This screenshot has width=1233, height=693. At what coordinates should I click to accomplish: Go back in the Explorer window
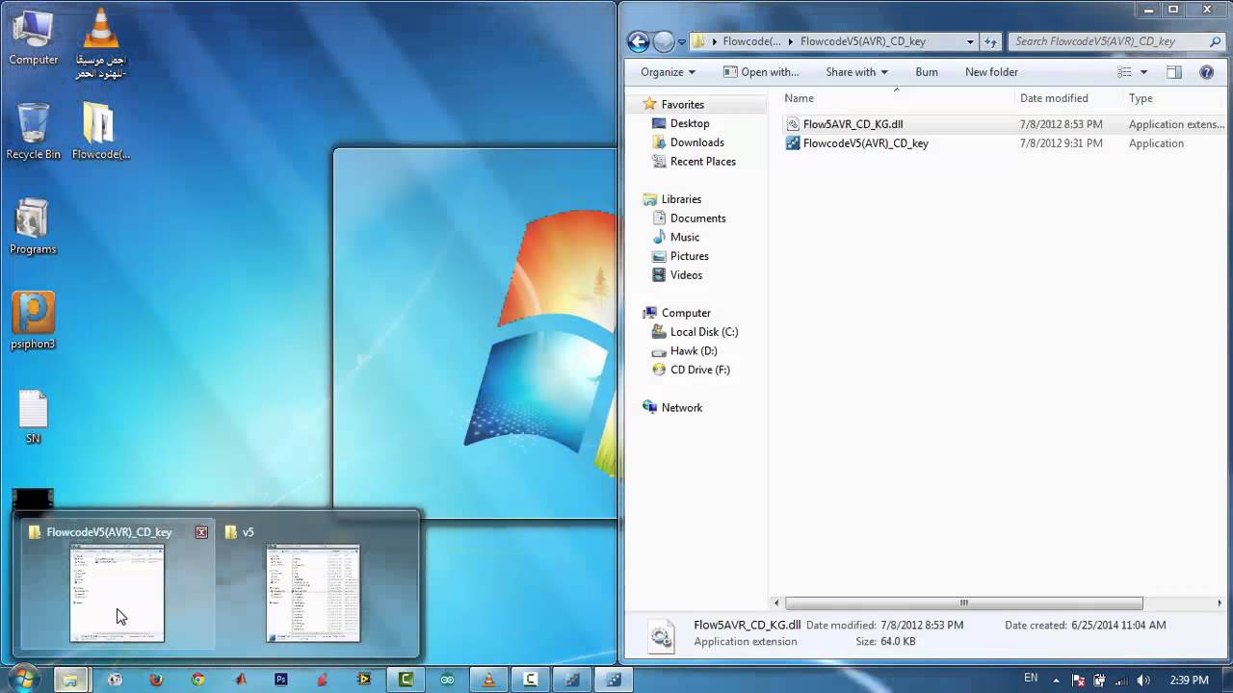(x=638, y=41)
